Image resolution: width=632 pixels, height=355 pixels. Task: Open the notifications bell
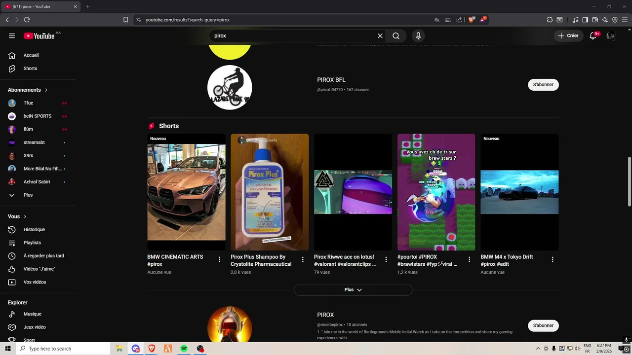click(x=593, y=35)
